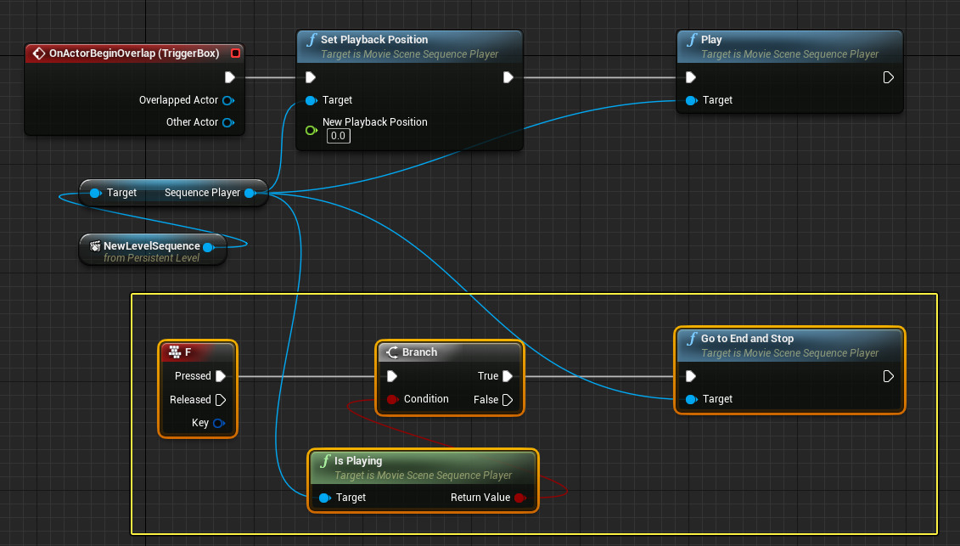This screenshot has height=546, width=960.
Task: Click the NewLevelSequence node's actor icon
Action: click(95, 246)
